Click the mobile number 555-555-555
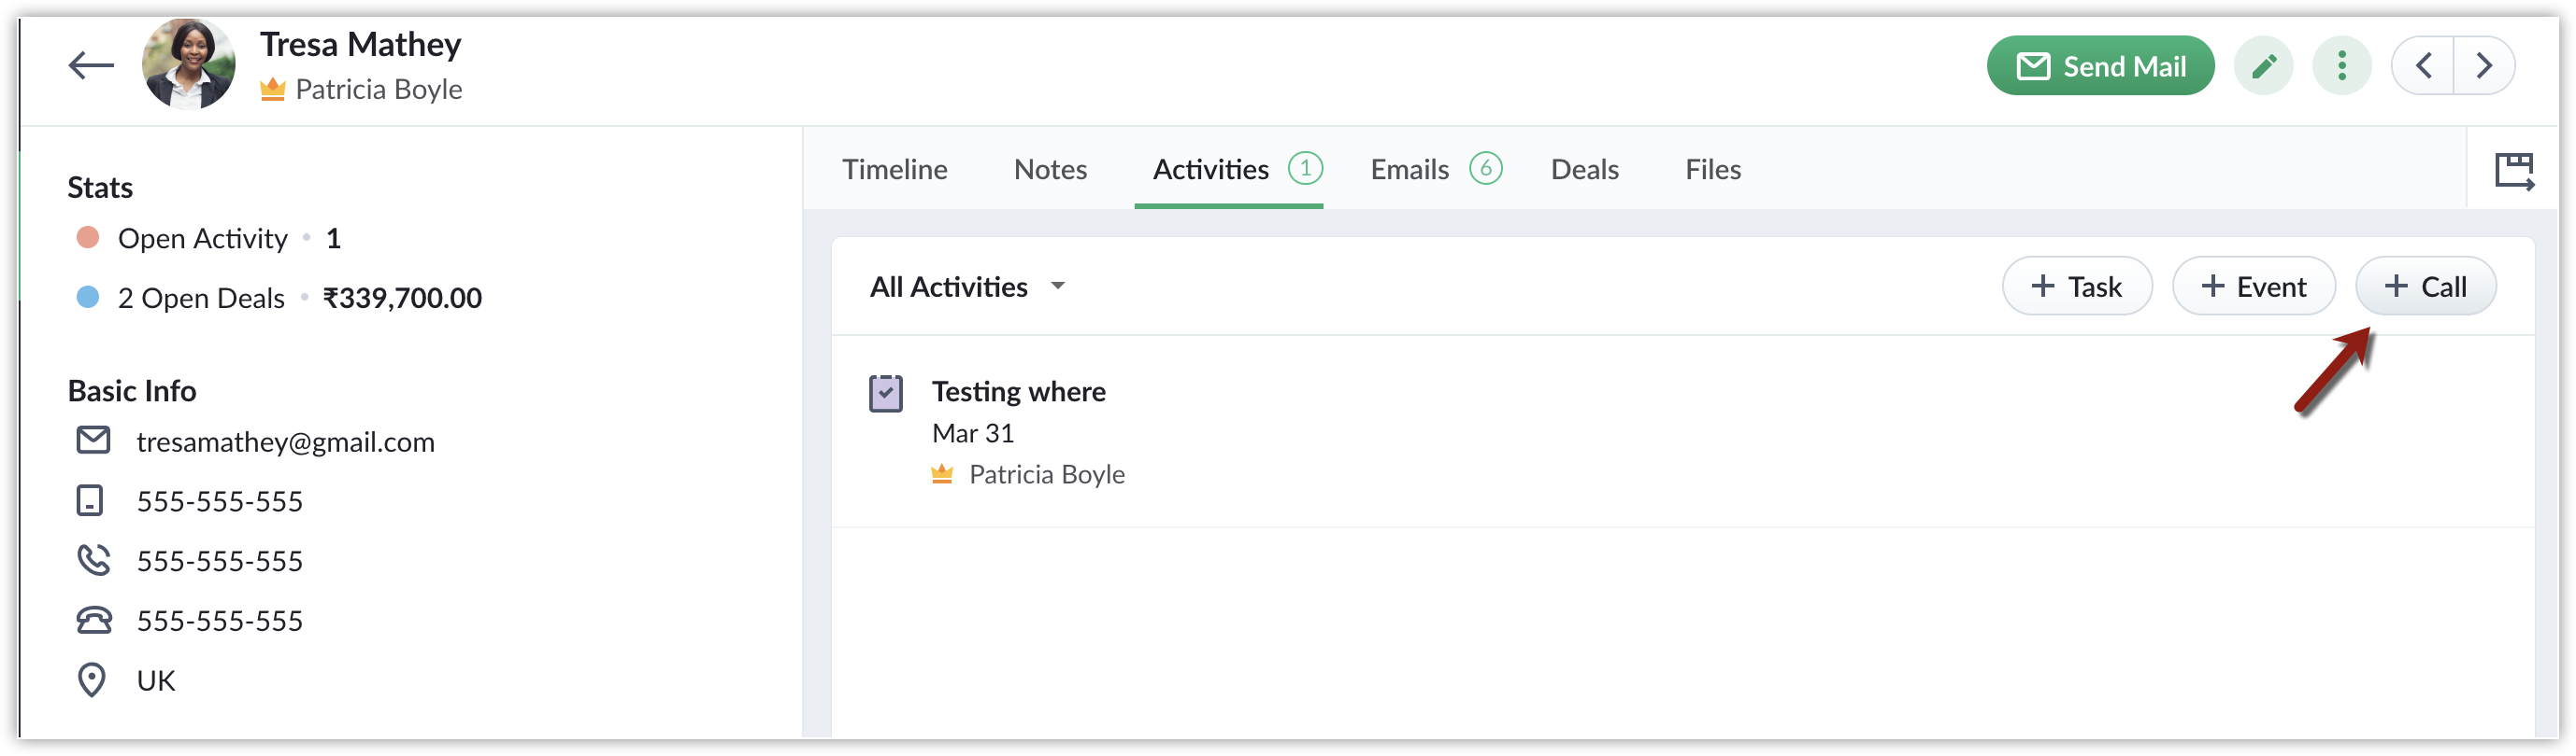The width and height of the screenshot is (2576, 756). 219,501
